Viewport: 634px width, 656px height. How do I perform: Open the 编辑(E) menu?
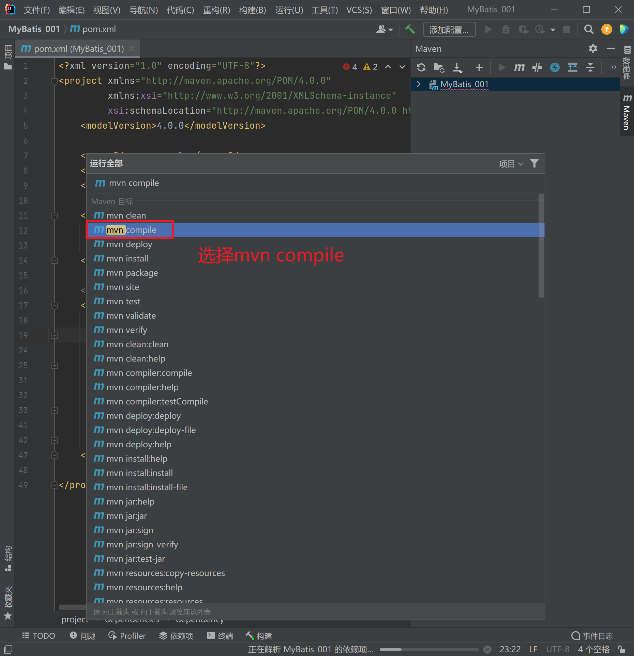(72, 10)
